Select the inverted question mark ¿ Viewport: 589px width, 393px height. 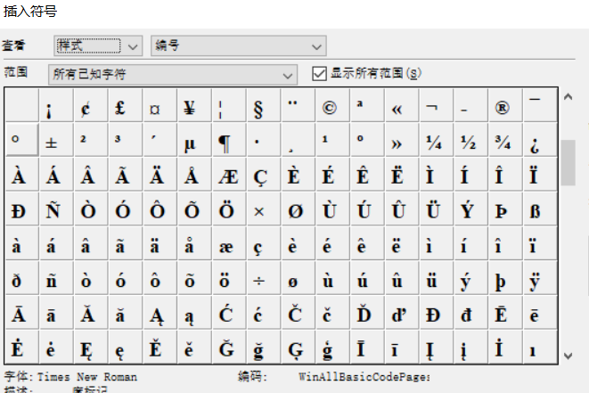coord(540,140)
